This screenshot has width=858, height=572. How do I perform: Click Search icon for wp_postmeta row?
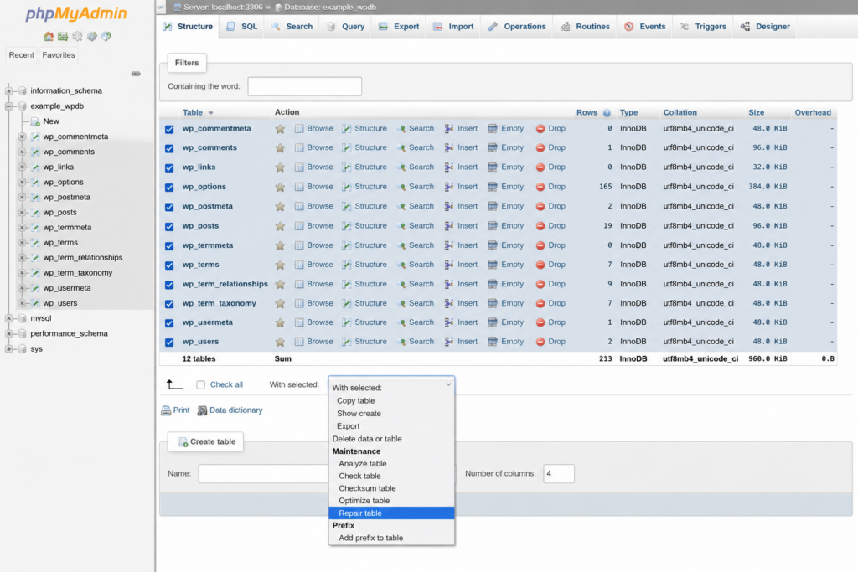coord(401,206)
